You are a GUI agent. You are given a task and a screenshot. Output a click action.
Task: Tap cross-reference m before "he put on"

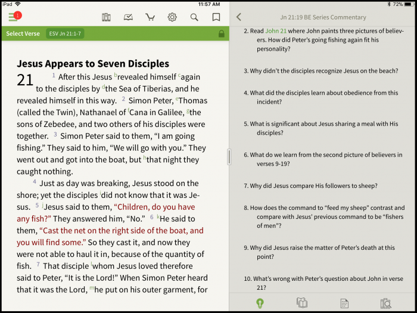pyautogui.click(x=92, y=288)
